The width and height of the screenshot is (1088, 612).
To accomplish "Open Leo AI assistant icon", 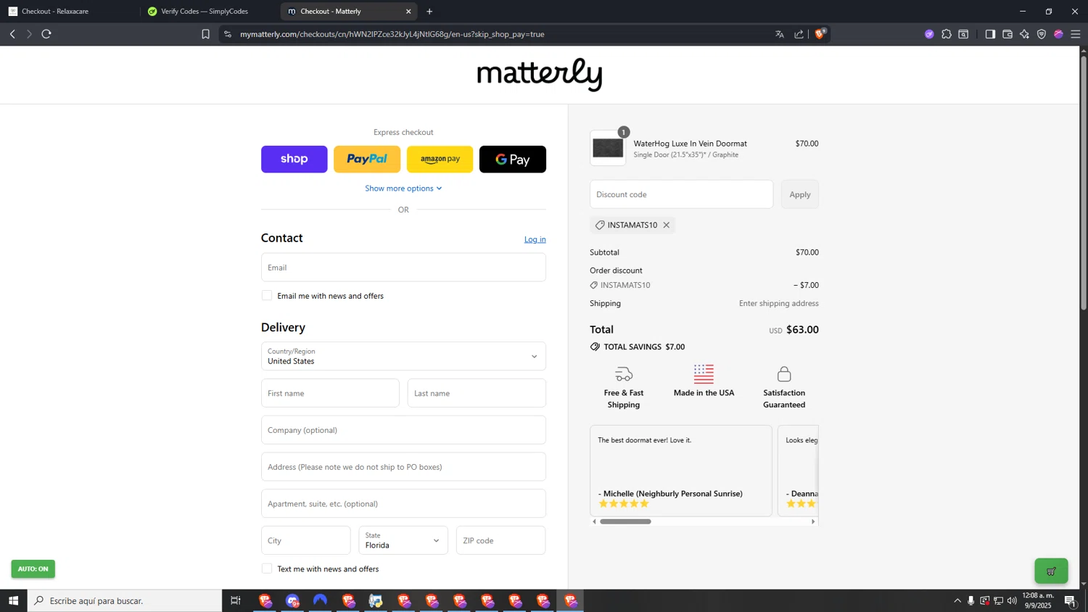I will [x=1024, y=34].
